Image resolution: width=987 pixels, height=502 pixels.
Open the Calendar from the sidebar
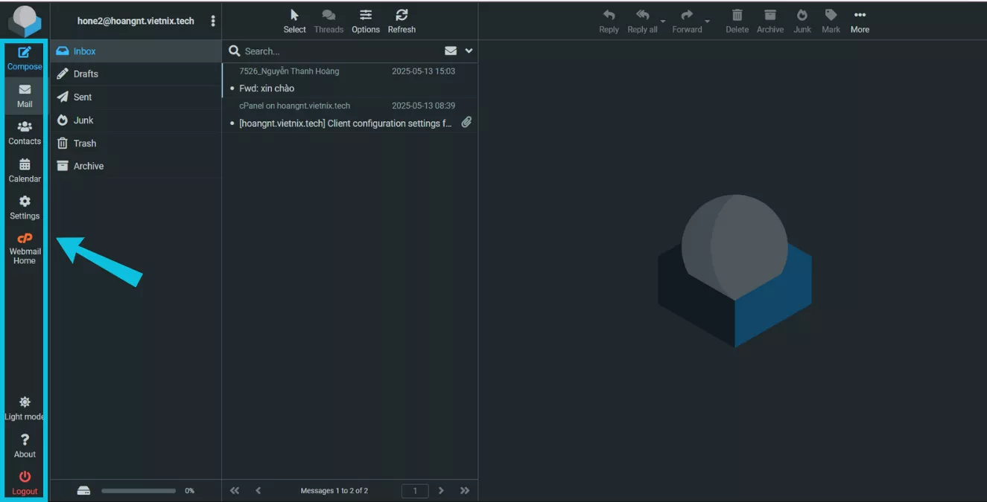tap(25, 170)
